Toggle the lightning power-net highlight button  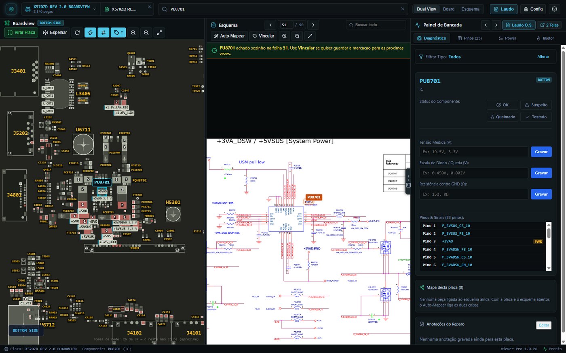click(x=90, y=33)
